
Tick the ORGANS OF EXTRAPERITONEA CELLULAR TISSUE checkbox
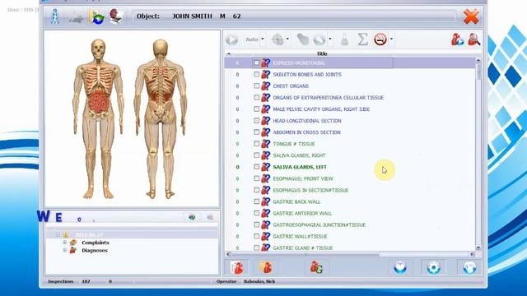pos(256,97)
